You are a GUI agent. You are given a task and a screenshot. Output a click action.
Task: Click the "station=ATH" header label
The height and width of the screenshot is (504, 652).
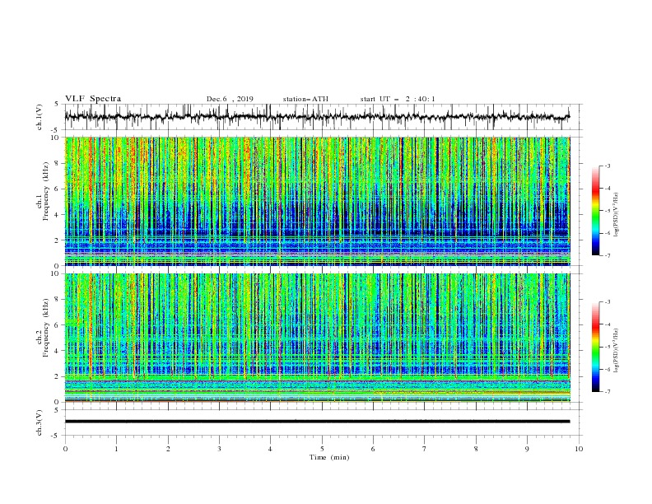[305, 99]
